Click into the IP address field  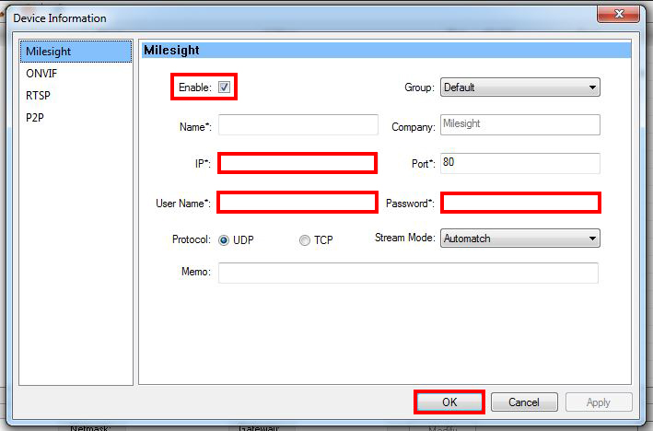tap(297, 163)
